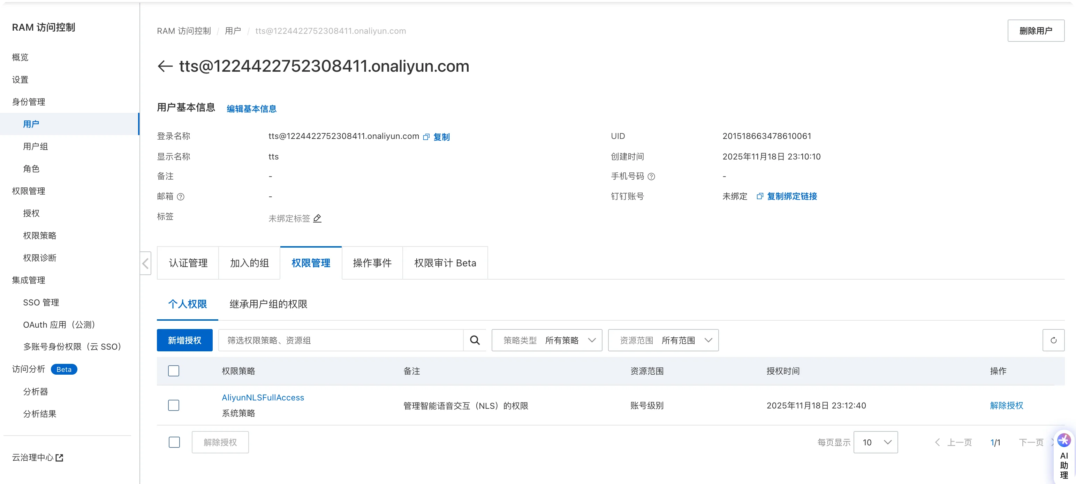Viewport: 1076px width, 484px height.
Task: Click the back arrow beside the username
Action: click(x=165, y=66)
